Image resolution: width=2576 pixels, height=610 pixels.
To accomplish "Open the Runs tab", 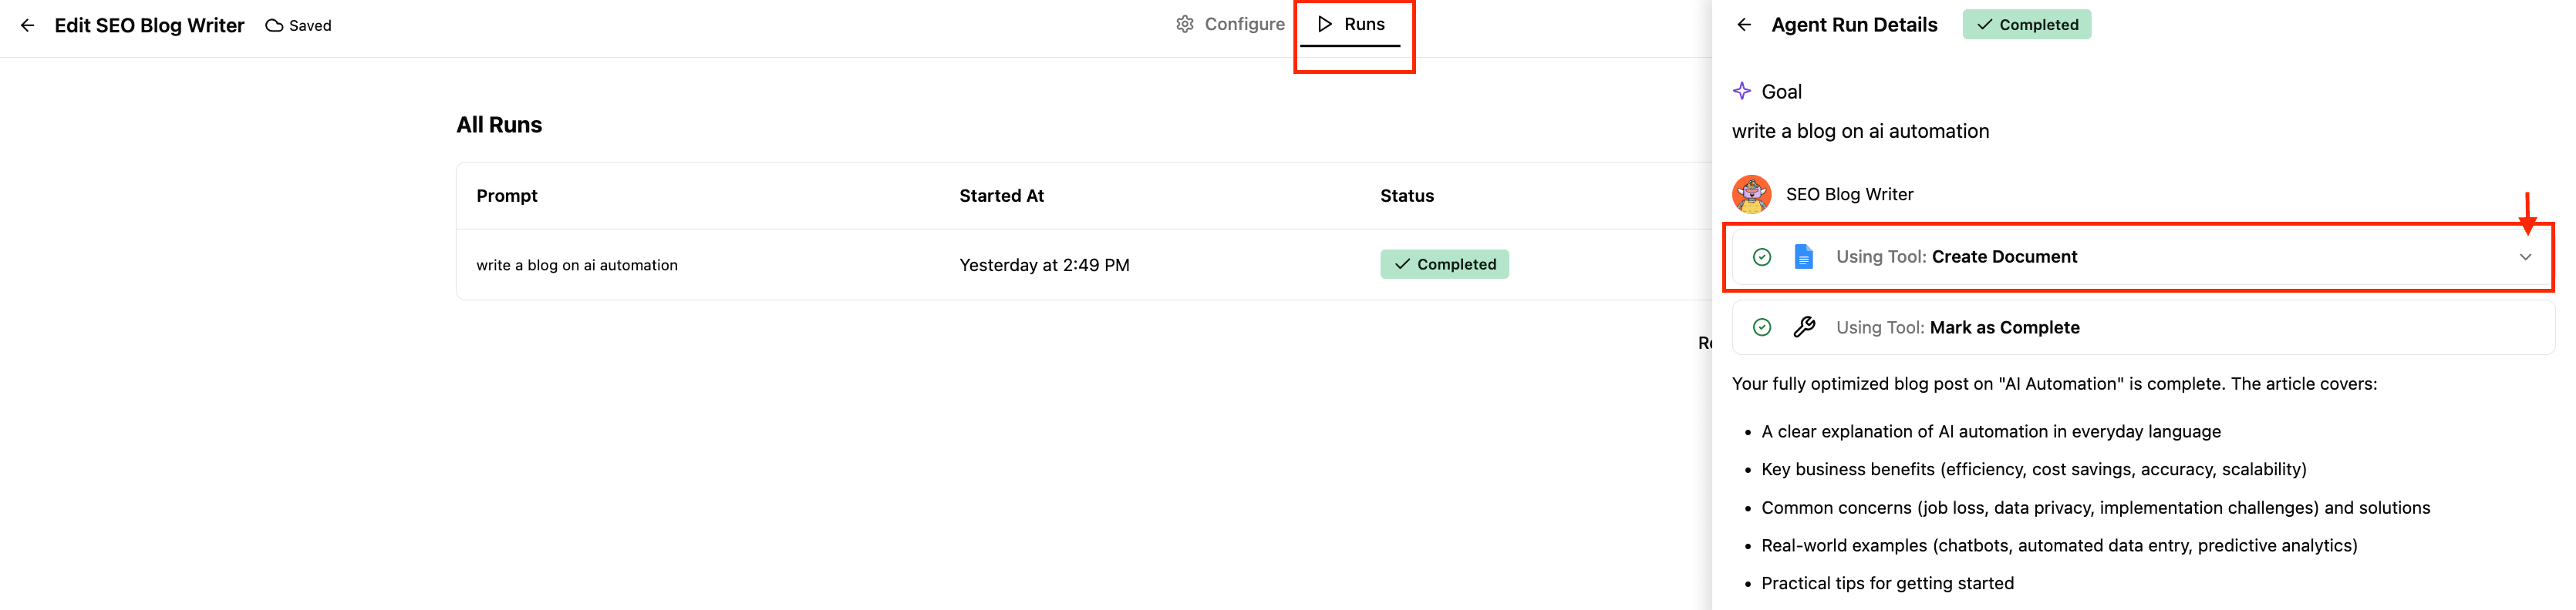I will [1352, 24].
